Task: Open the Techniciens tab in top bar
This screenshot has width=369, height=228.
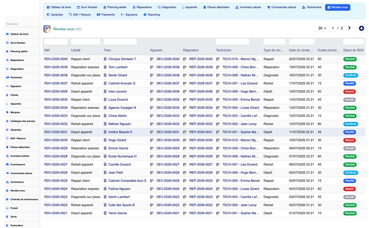Action: tap(312, 7)
